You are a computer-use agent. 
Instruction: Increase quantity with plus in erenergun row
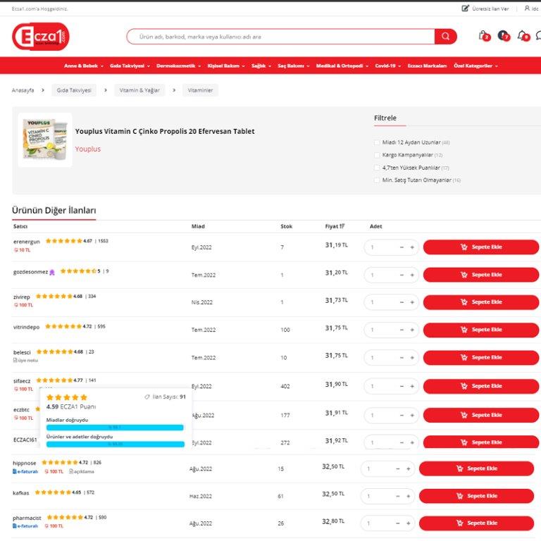(x=412, y=247)
